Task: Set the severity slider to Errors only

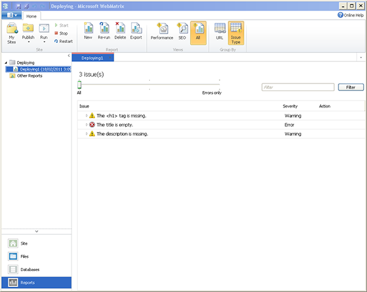Action: [x=220, y=85]
